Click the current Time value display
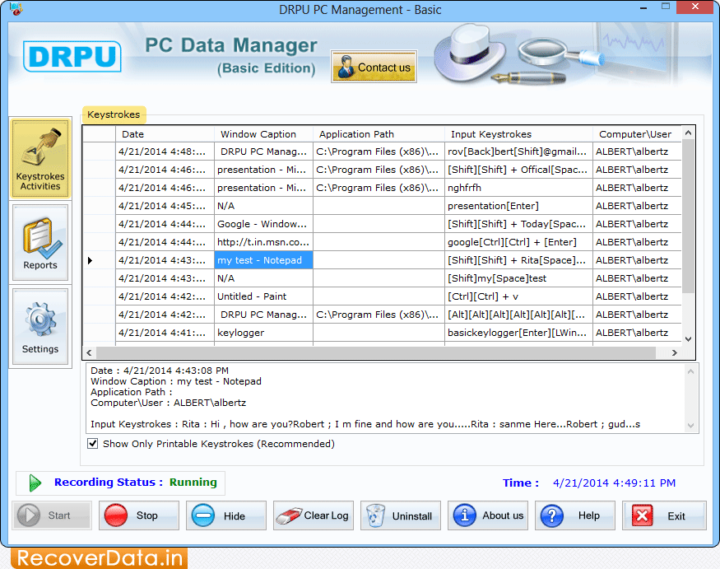Image resolution: width=720 pixels, height=569 pixels. click(614, 483)
